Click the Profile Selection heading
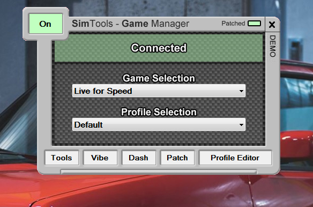Viewport: 313px width, 207px height. click(159, 112)
